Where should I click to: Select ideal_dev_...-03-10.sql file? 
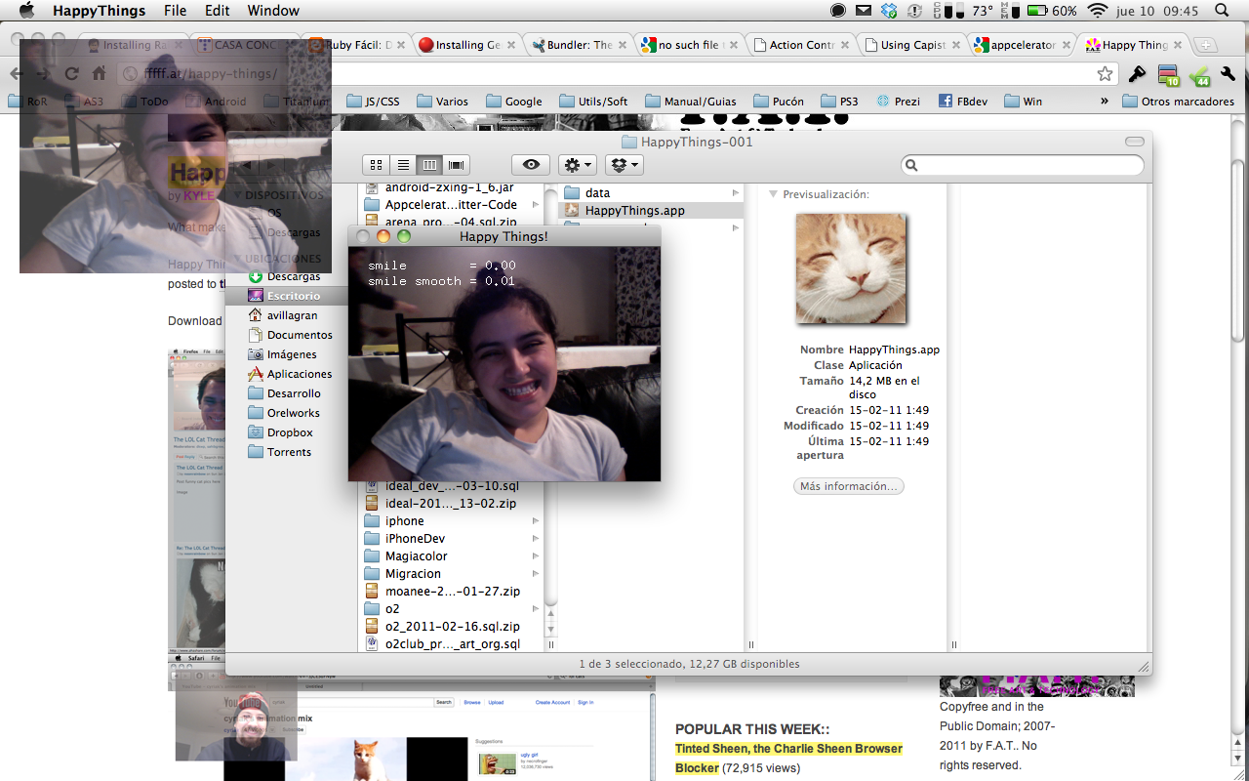453,485
